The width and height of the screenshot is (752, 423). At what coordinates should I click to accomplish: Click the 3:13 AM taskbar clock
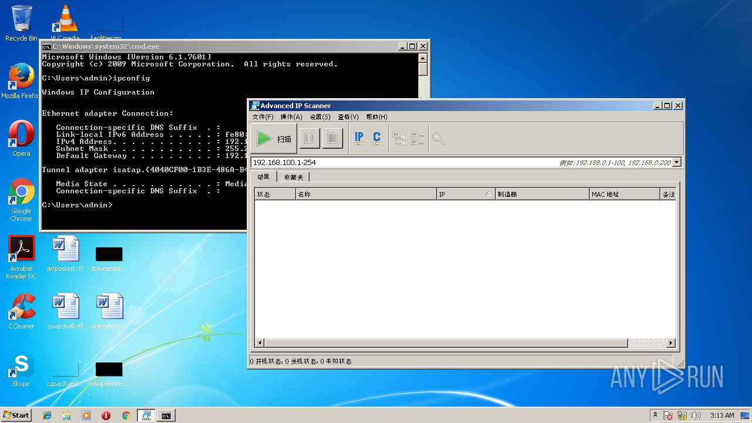[x=722, y=415]
